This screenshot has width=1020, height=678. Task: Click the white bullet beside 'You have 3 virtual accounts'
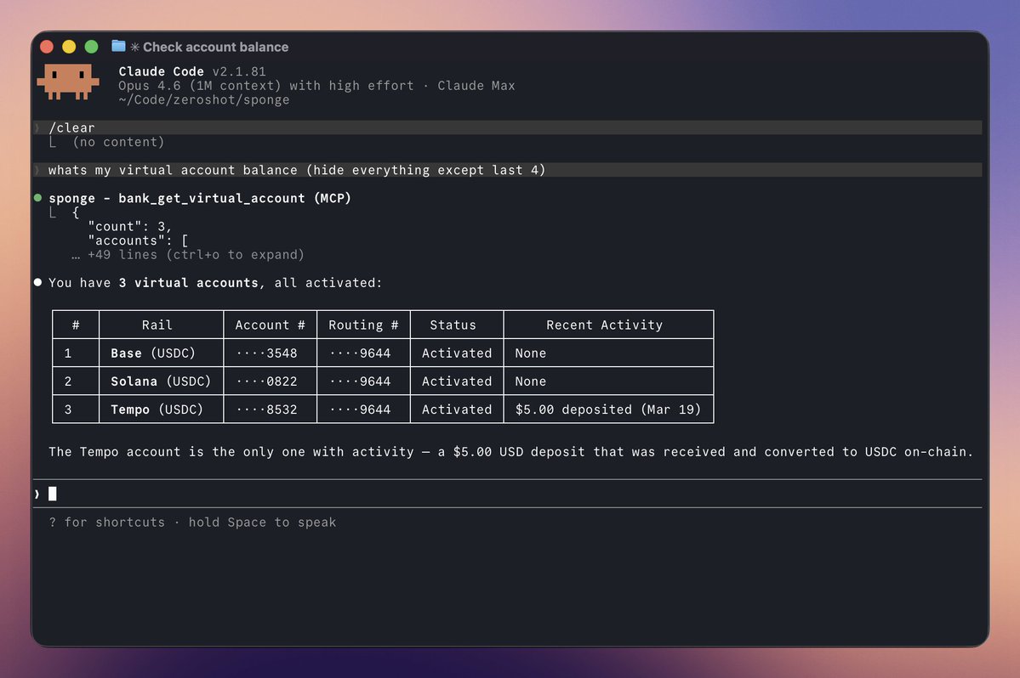37,282
